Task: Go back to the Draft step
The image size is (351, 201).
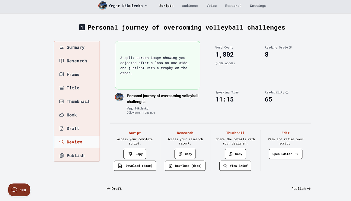Action: tap(114, 189)
